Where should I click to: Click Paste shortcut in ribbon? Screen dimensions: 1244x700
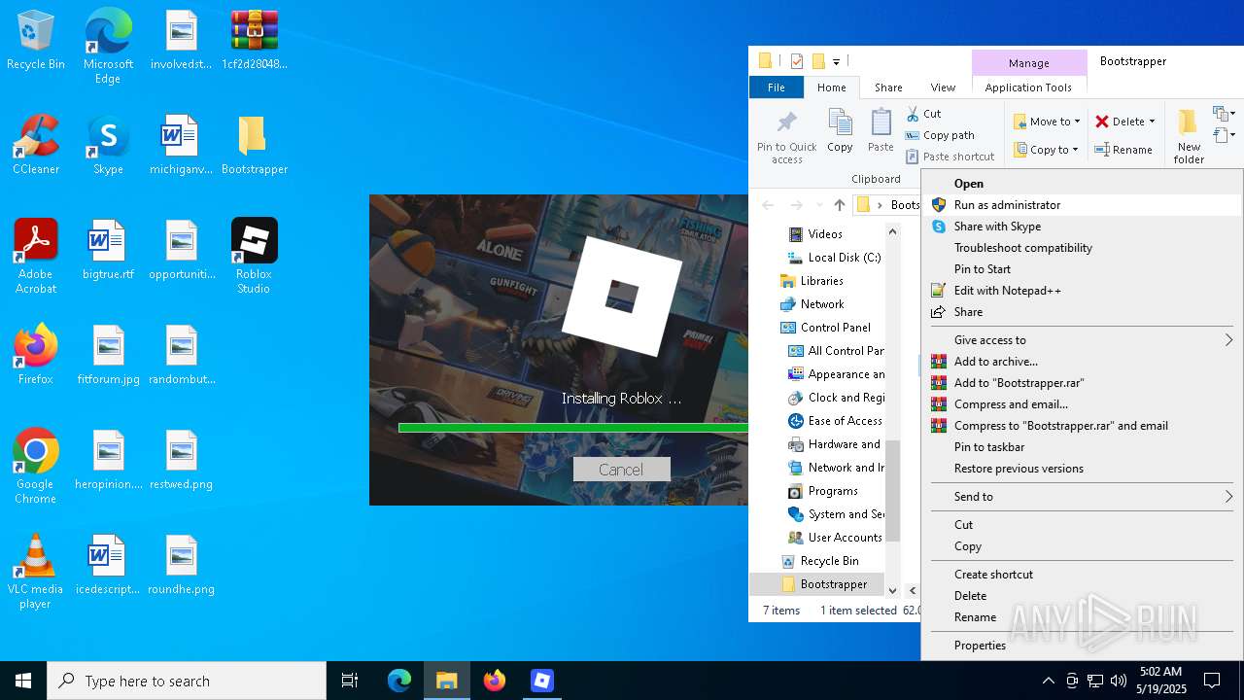[950, 157]
